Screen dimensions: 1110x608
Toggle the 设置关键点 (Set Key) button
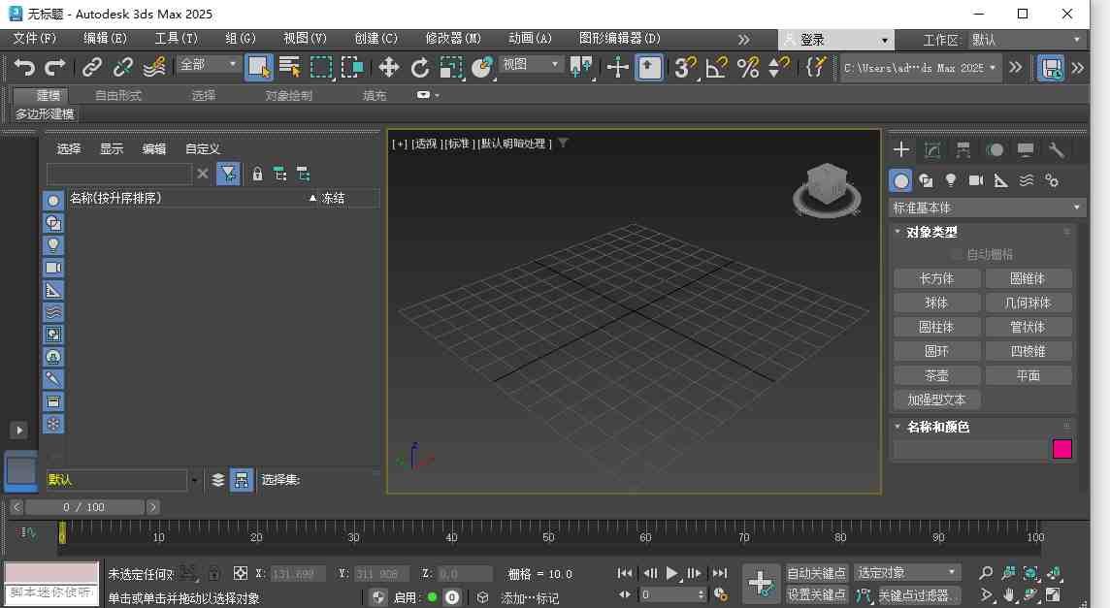[x=816, y=594]
